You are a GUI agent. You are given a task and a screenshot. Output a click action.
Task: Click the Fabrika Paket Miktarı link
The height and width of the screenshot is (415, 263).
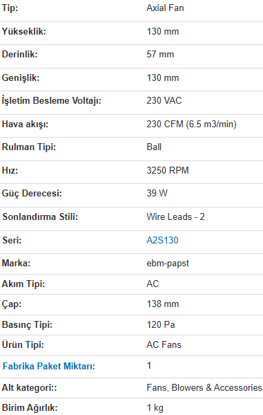48,367
